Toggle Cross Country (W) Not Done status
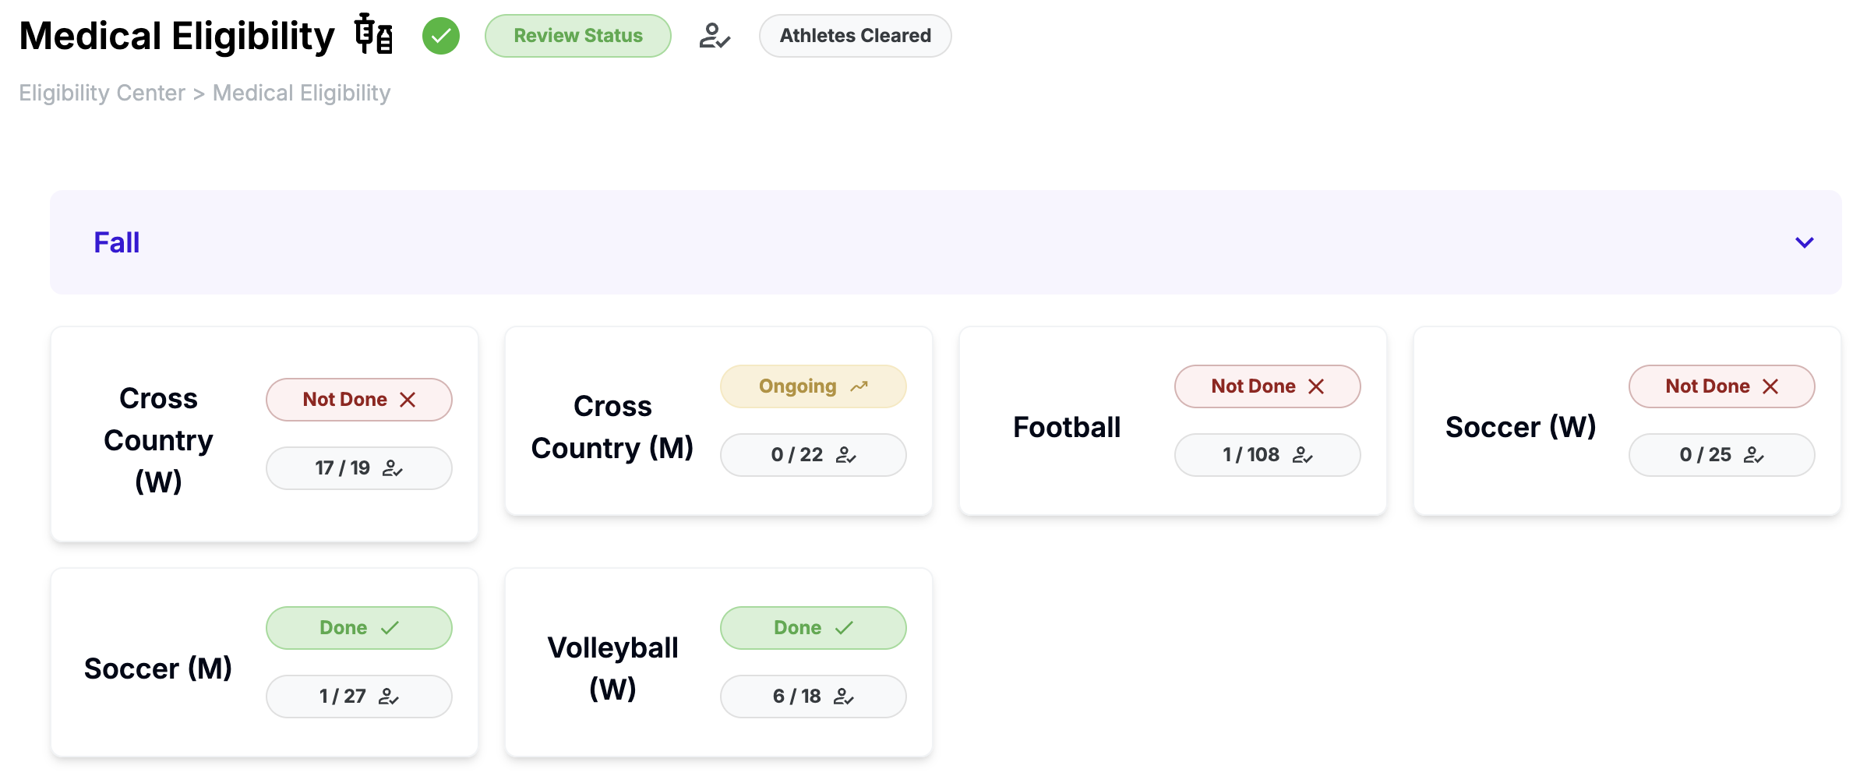Screen dimensions: 1867x776 pos(358,400)
